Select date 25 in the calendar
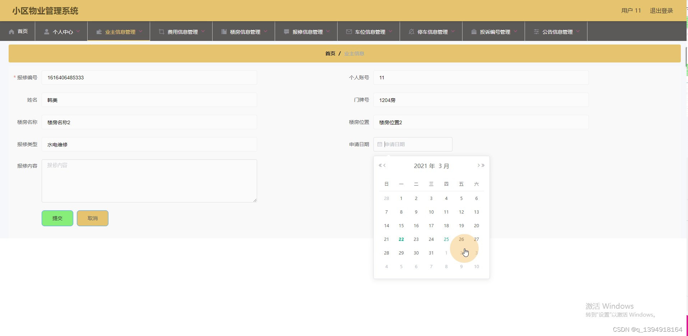Screen dimensions: 688x336 446,239
